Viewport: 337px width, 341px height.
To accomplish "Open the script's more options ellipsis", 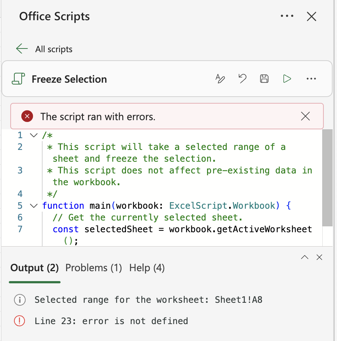I will 311,79.
